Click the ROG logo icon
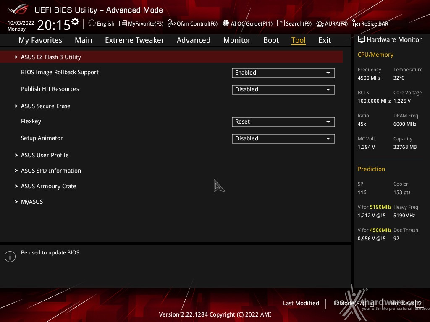 (x=18, y=9)
